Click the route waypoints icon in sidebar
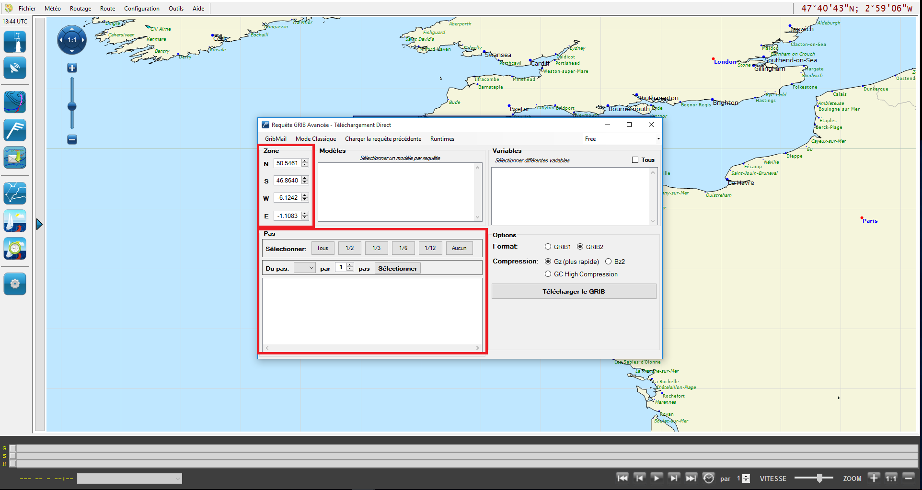Viewport: 922px width, 490px height. point(15,193)
